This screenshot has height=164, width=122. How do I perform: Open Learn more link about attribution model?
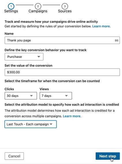coord(72,116)
